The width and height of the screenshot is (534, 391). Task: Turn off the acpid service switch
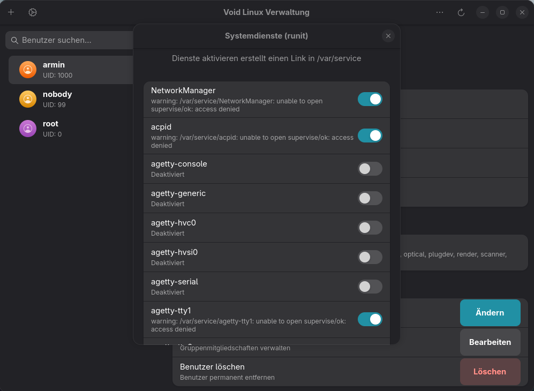[370, 136]
